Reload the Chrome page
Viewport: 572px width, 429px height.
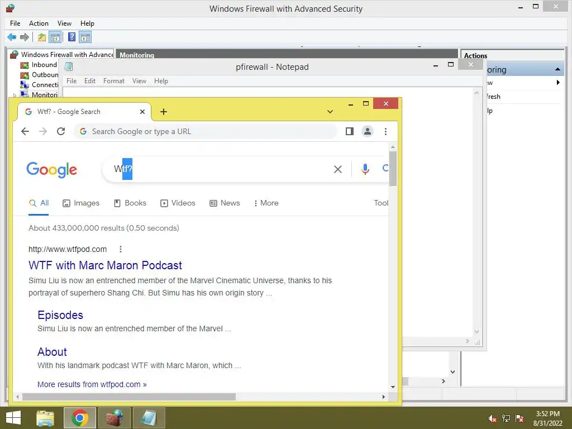61,131
